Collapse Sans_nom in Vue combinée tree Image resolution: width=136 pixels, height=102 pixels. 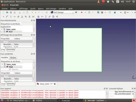pos(2,64)
